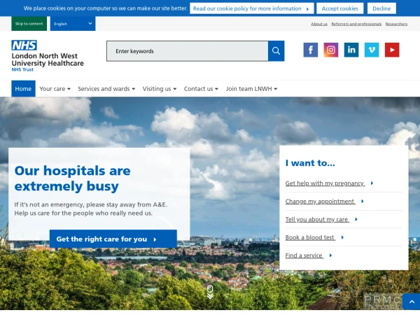Click the scroll-down mouse indicator icon
Screen dimensions: 420x336
tap(210, 292)
